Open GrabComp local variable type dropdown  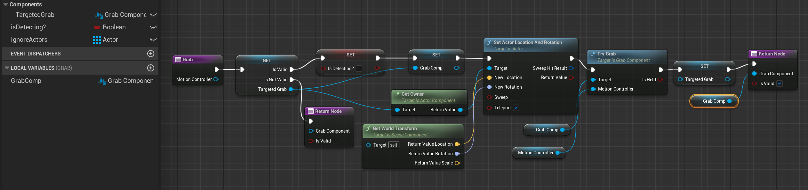pyautogui.click(x=126, y=81)
